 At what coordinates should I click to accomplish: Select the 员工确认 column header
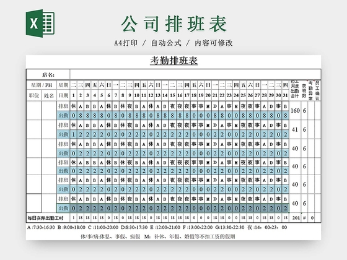pos(317,90)
